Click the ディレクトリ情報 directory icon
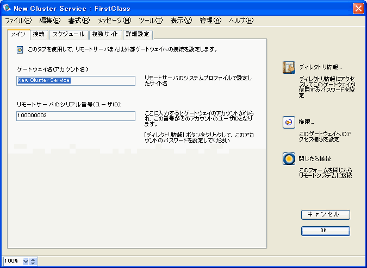This screenshot has height=268, width=367. coord(288,67)
